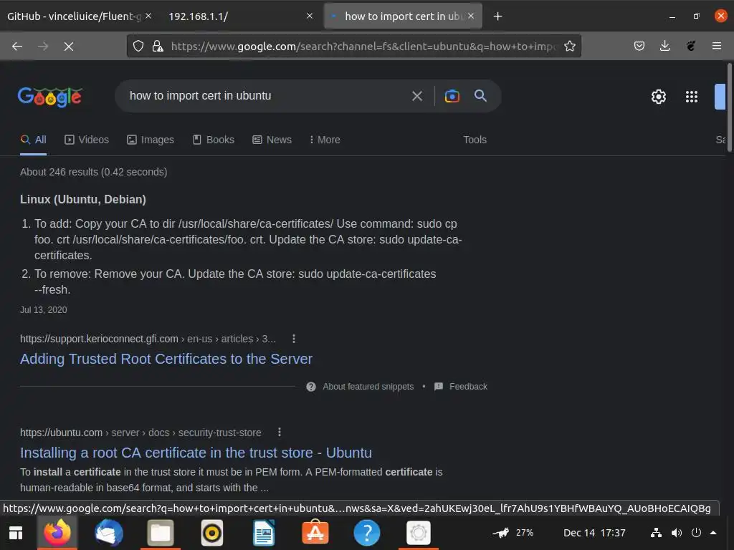
Task: Open the Firefox downloads panel
Action: click(x=664, y=46)
